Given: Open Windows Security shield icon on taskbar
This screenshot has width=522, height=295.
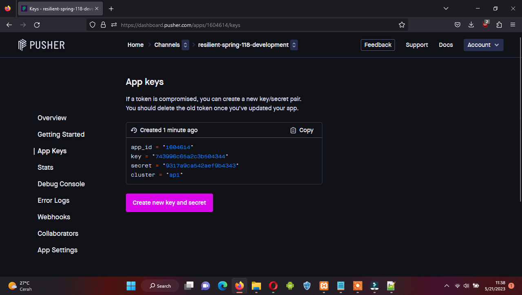Looking at the screenshot, I should tap(307, 286).
